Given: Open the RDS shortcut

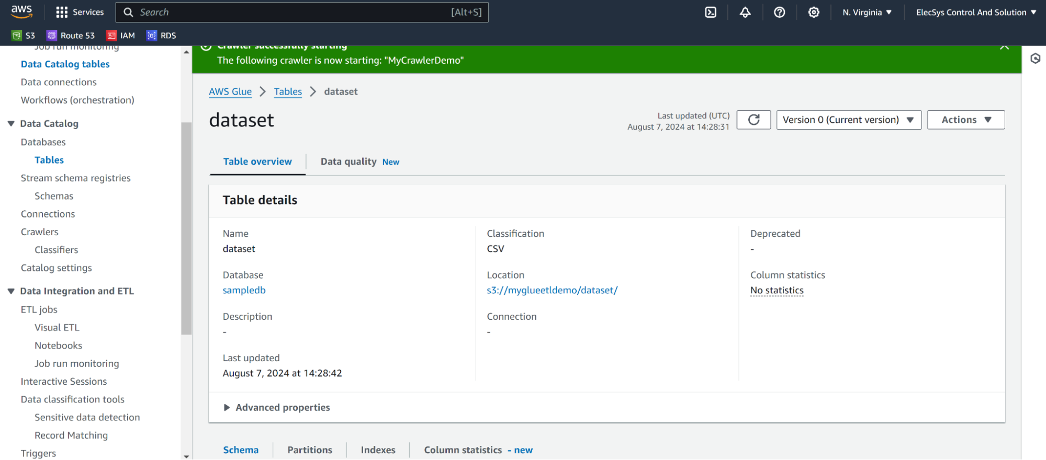Looking at the screenshot, I should [x=161, y=36].
